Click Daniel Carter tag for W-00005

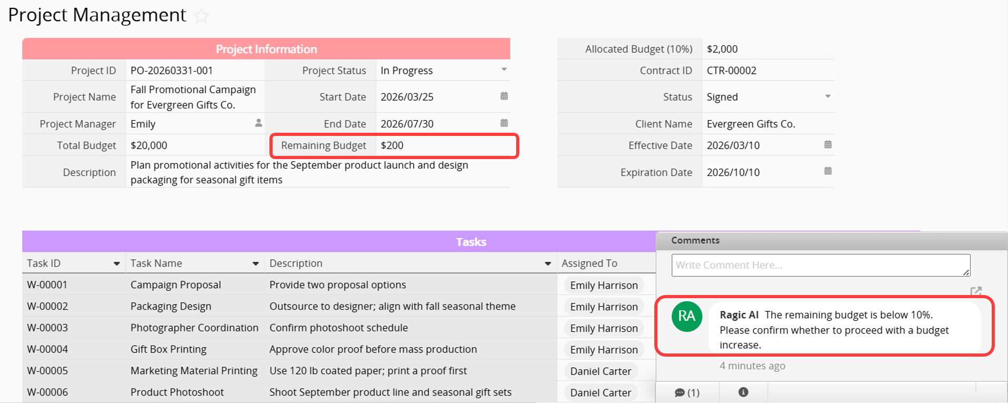[x=600, y=371]
